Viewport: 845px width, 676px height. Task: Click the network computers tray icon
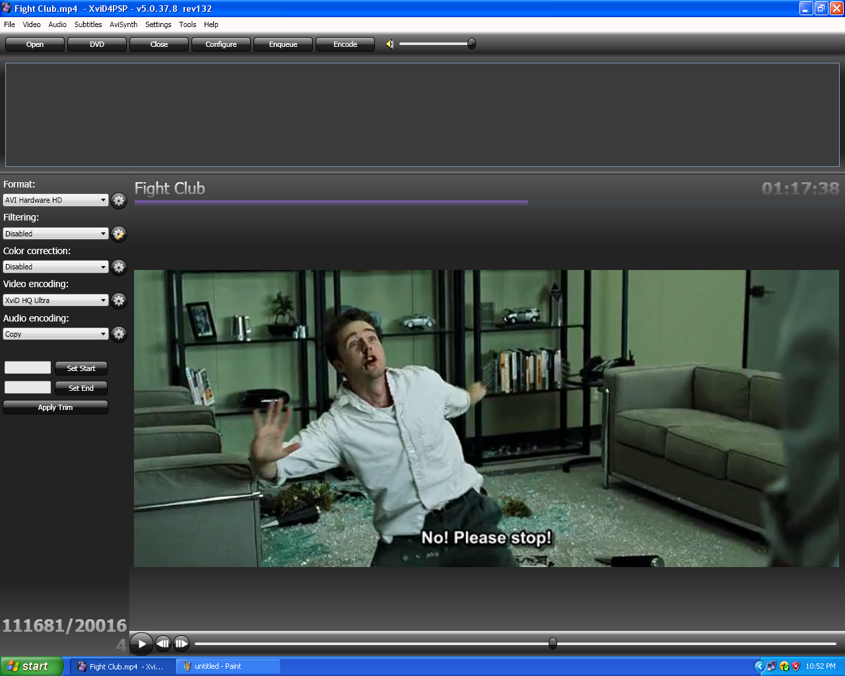pyautogui.click(x=771, y=666)
